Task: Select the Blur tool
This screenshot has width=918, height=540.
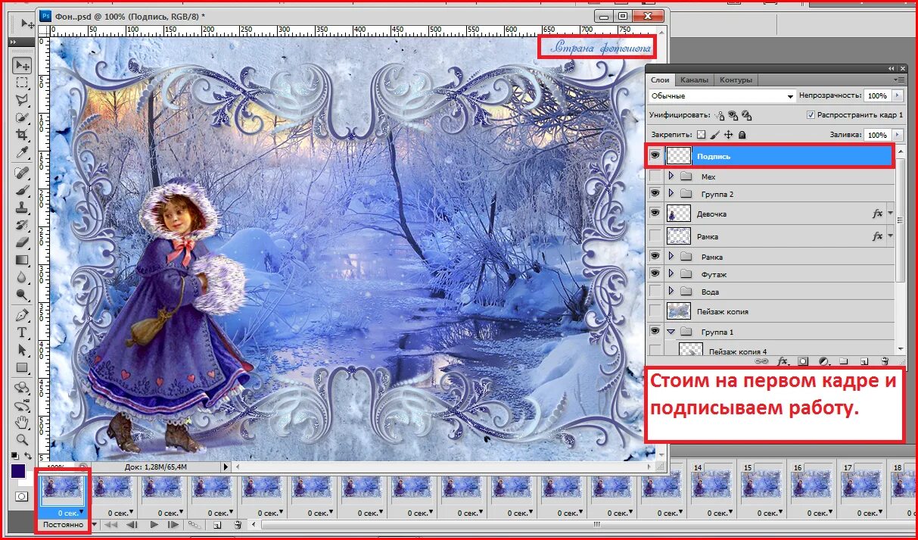Action: tap(22, 277)
